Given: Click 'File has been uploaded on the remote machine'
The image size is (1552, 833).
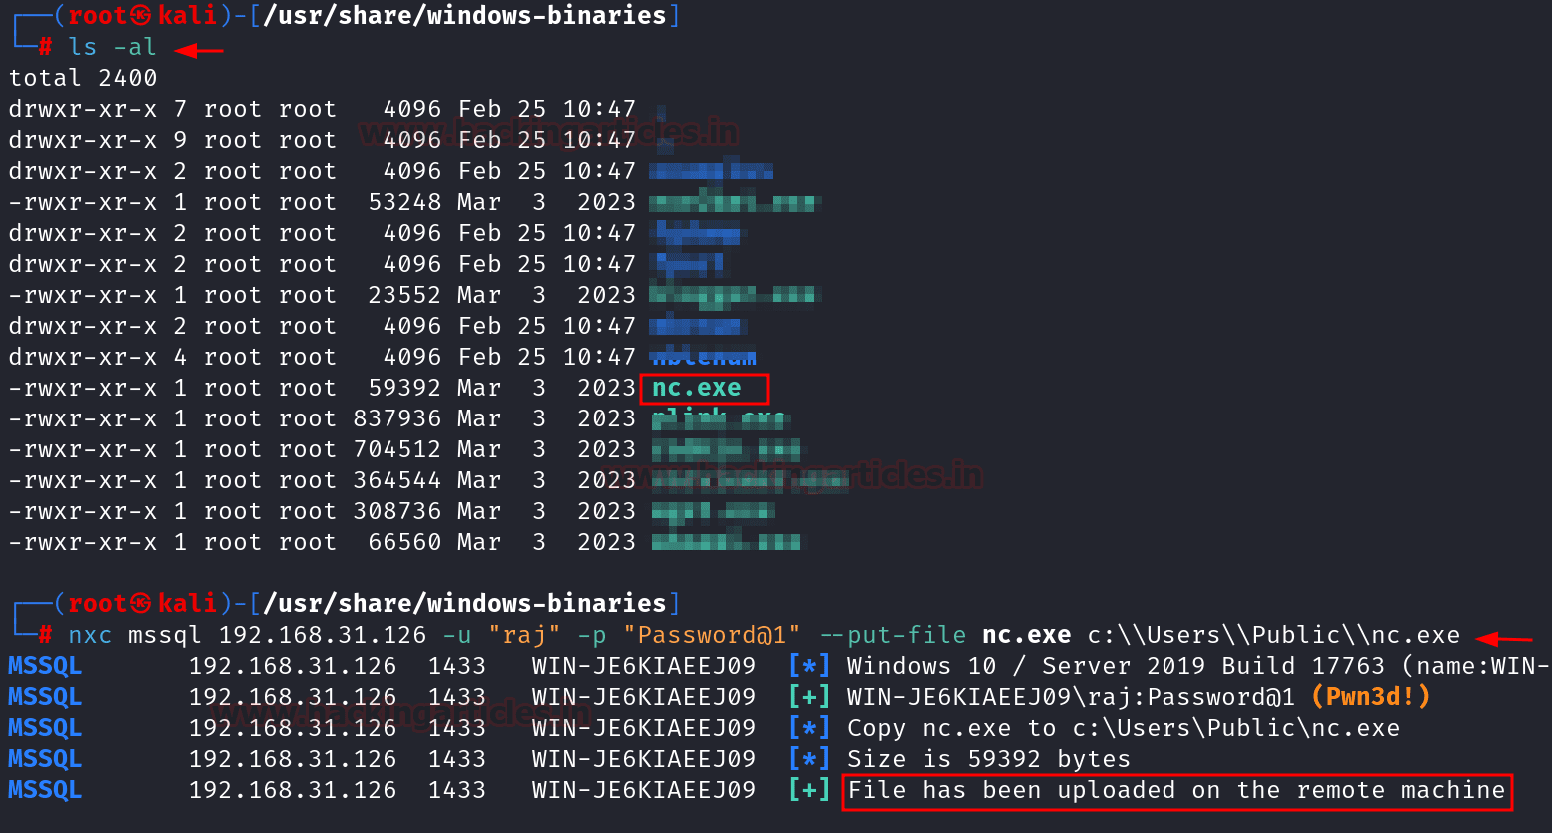Looking at the screenshot, I should 1176,790.
